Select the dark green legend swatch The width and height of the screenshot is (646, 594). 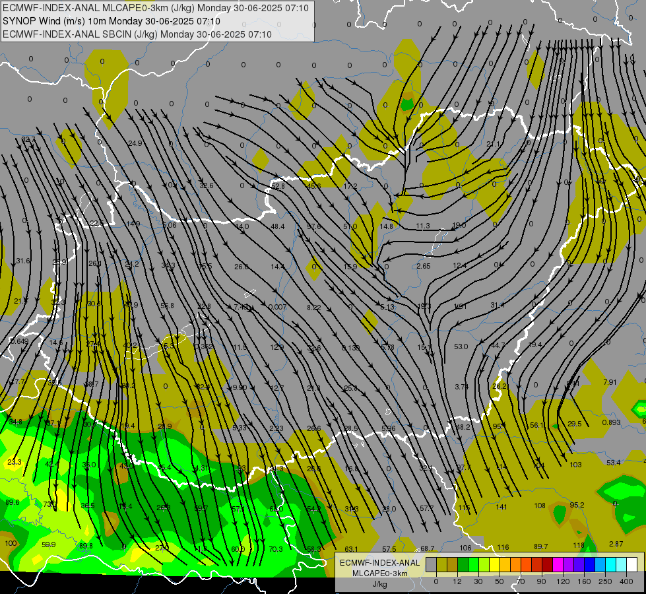pyautogui.click(x=463, y=564)
